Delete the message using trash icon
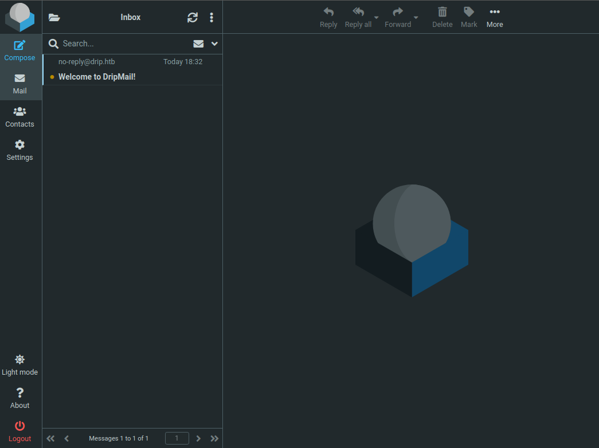This screenshot has width=599, height=448. (x=442, y=17)
